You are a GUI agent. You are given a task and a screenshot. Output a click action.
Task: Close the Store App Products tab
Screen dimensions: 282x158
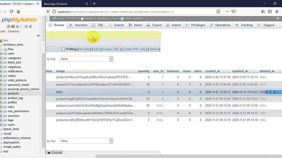(87, 4)
